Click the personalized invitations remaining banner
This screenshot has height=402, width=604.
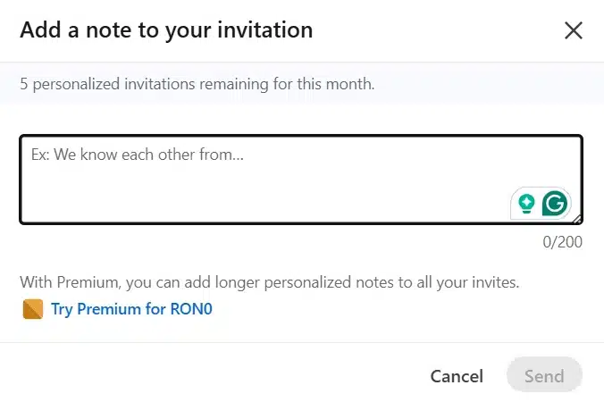click(x=302, y=84)
